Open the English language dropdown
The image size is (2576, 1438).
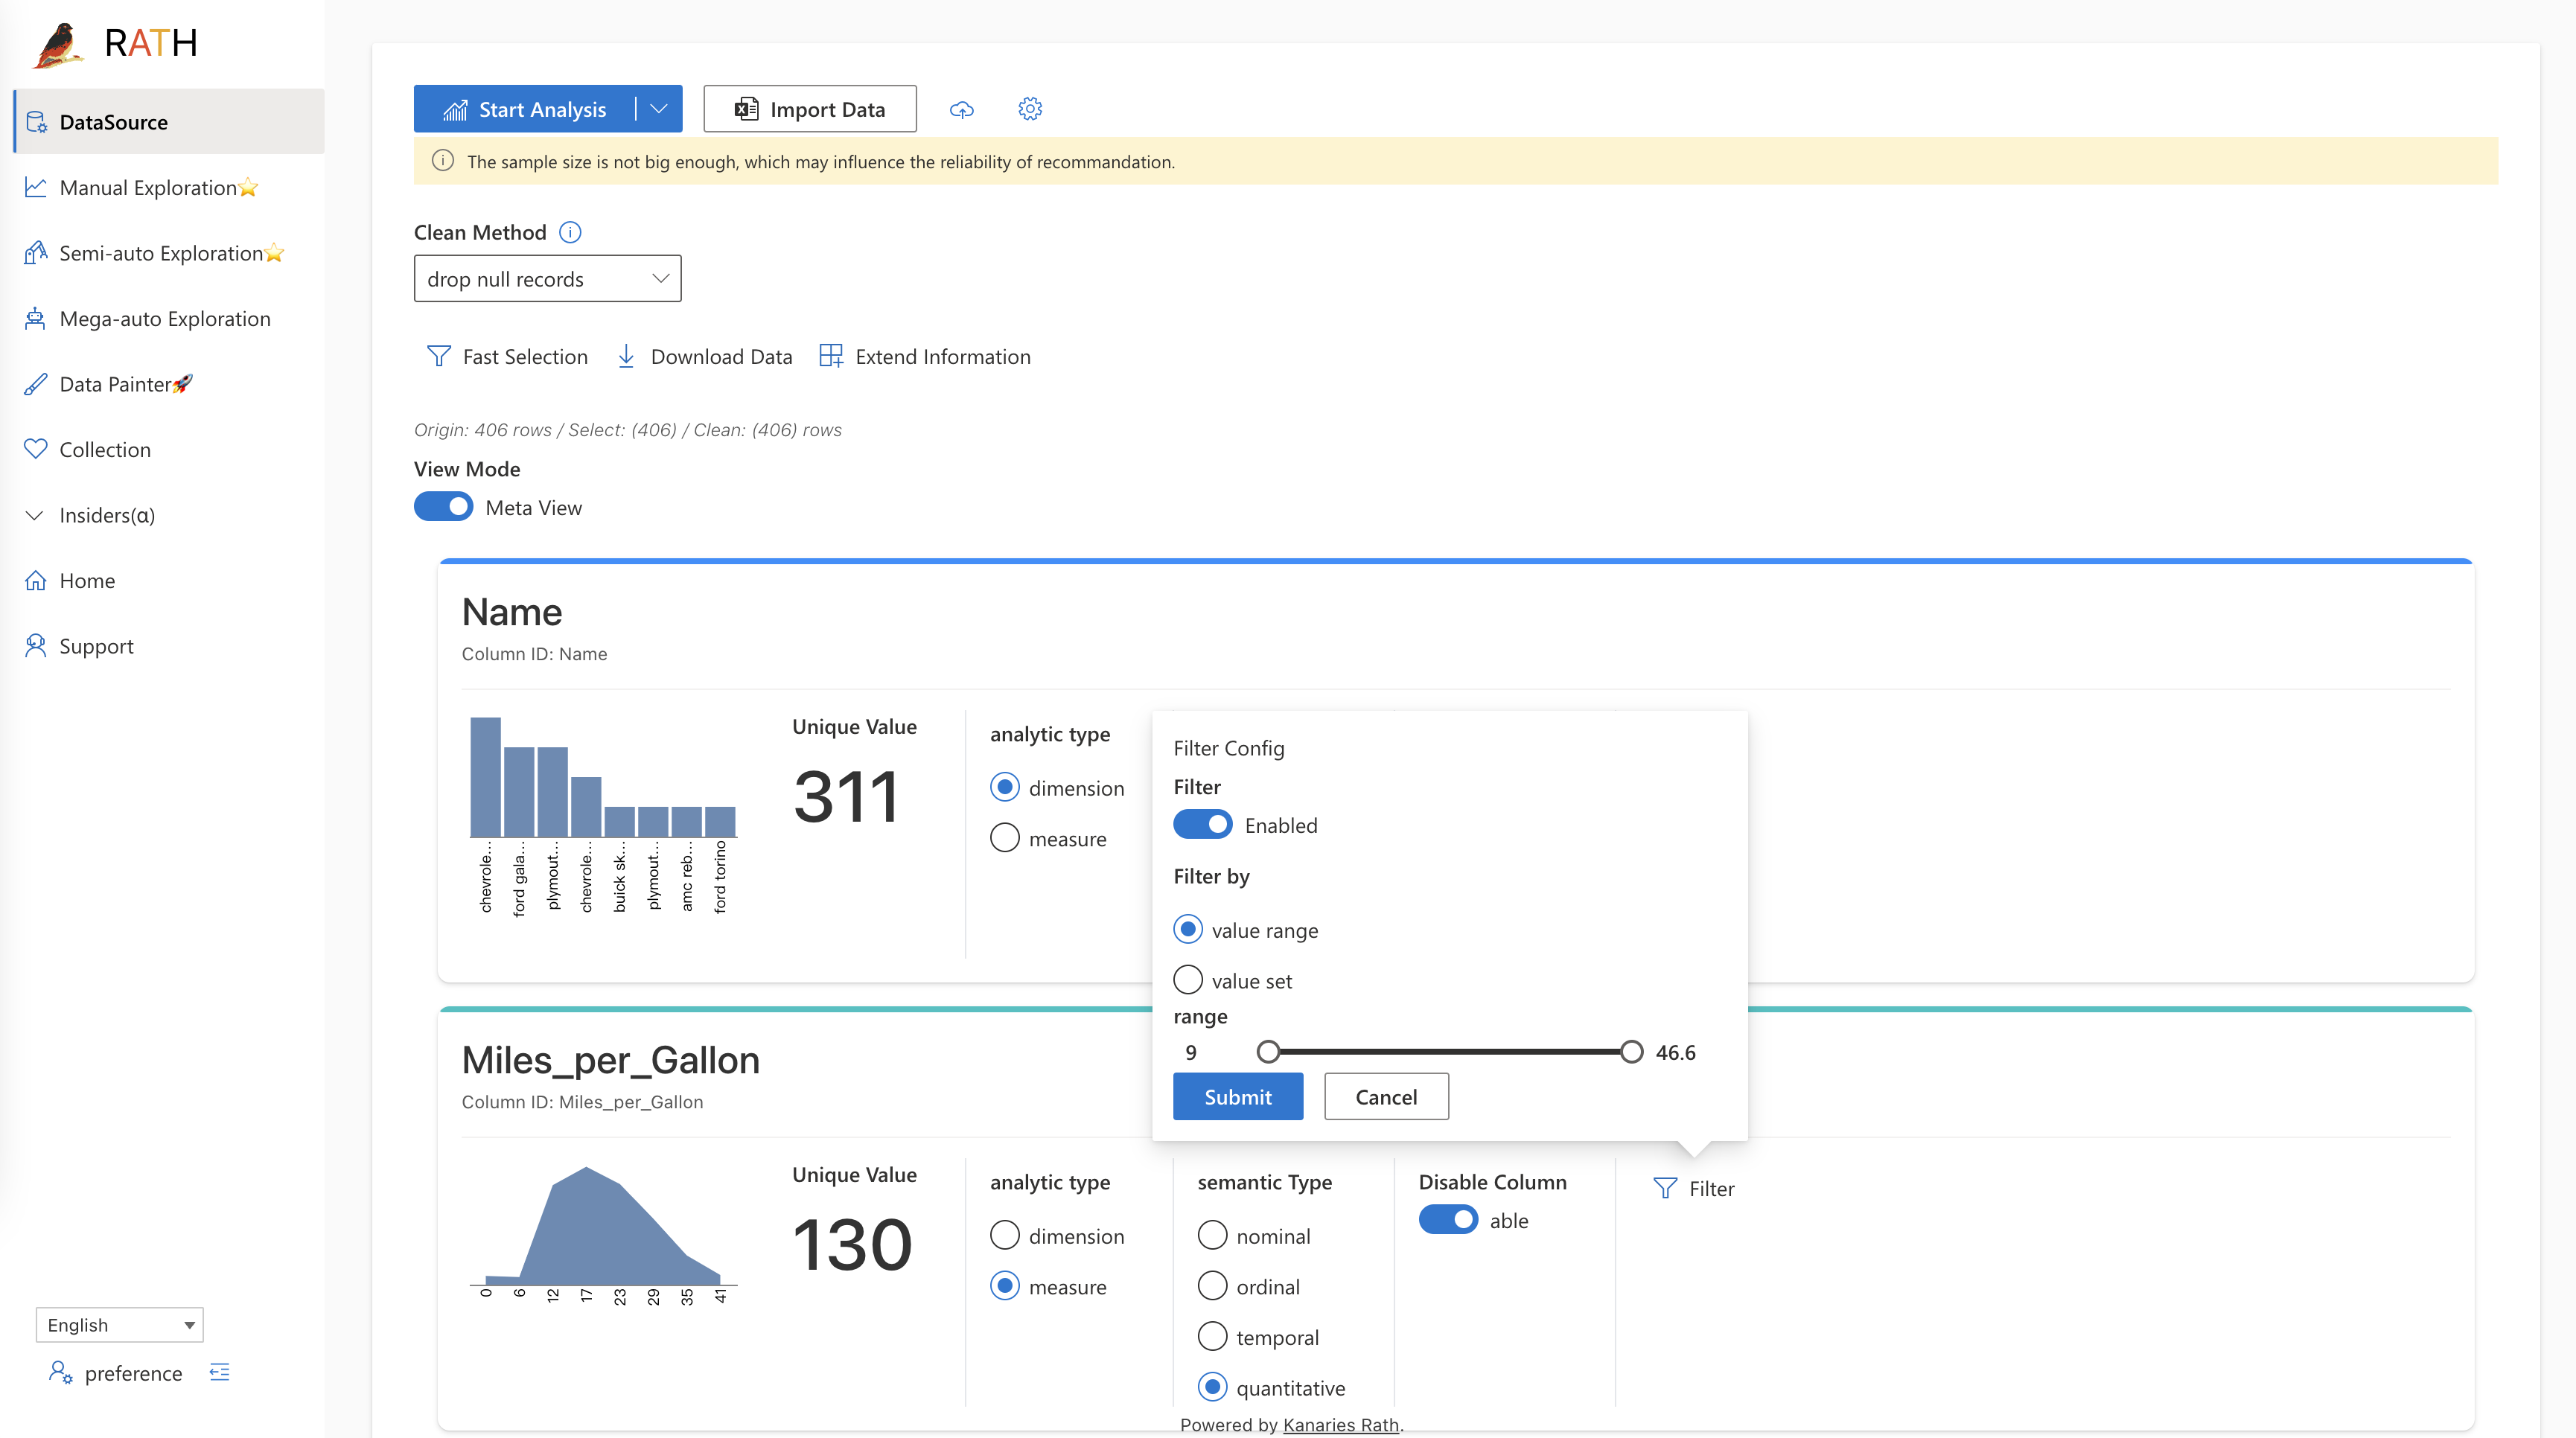[x=120, y=1324]
